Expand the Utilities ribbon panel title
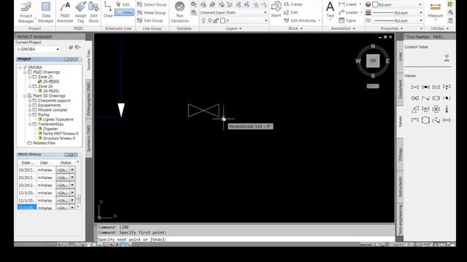Screen dimensions: 467x262 pyautogui.click(x=439, y=28)
